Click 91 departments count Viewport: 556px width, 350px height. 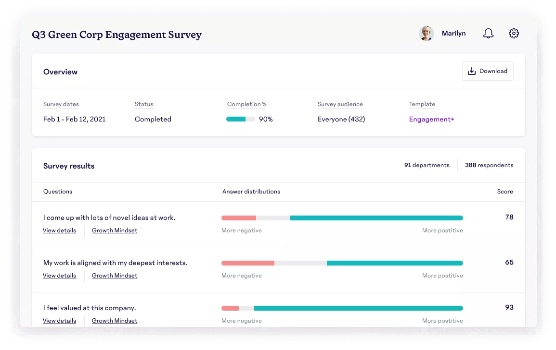click(427, 165)
